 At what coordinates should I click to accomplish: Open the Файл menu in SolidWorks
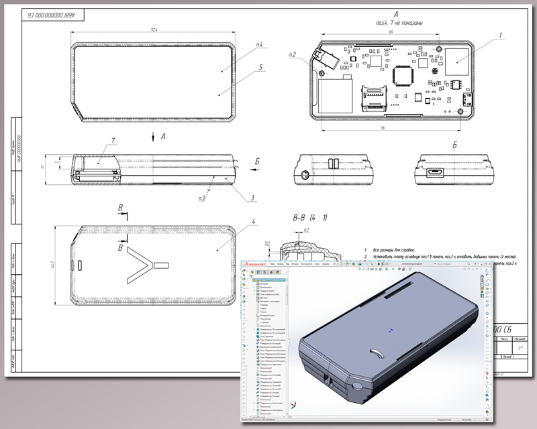[273, 263]
